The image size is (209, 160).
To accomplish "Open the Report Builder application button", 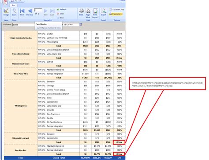I will [5, 2].
